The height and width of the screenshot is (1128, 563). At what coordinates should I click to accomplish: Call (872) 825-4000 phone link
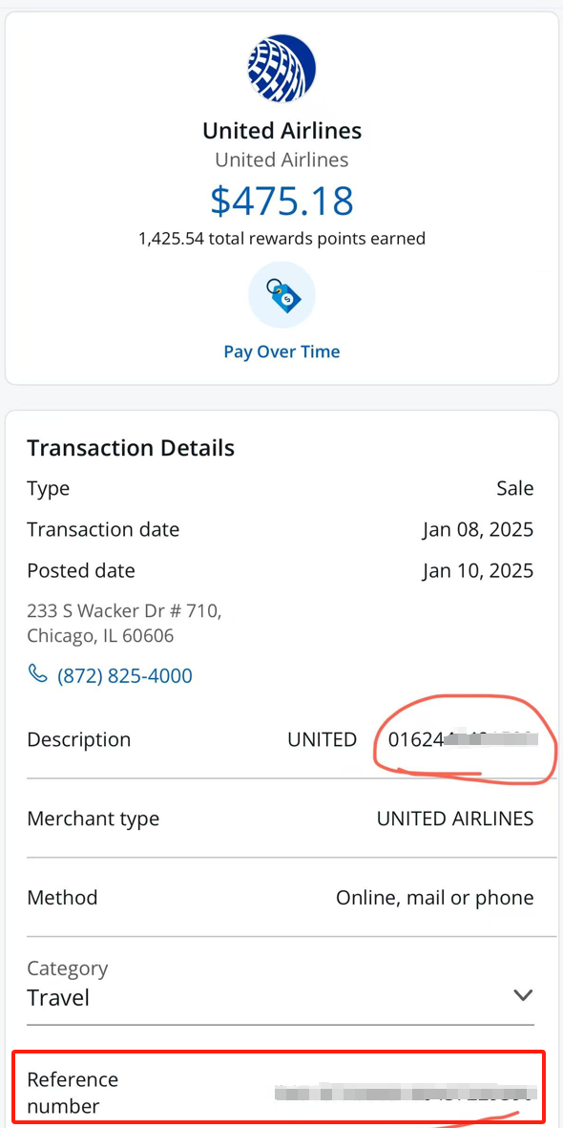124,676
